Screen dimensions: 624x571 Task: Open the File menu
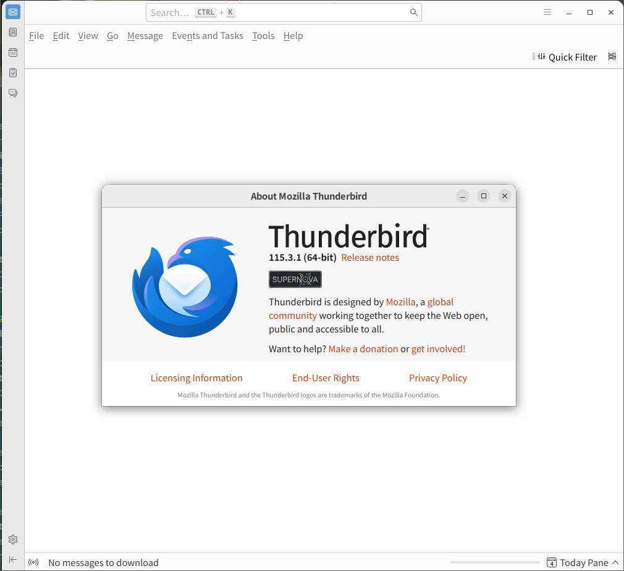36,36
